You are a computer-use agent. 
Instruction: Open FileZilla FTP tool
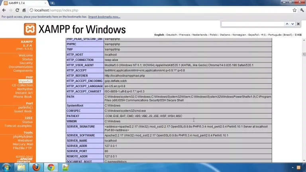pyautogui.click(x=22, y=148)
